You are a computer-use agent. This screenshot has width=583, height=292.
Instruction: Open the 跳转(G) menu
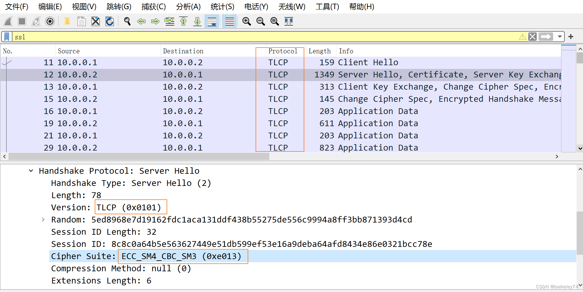[119, 7]
